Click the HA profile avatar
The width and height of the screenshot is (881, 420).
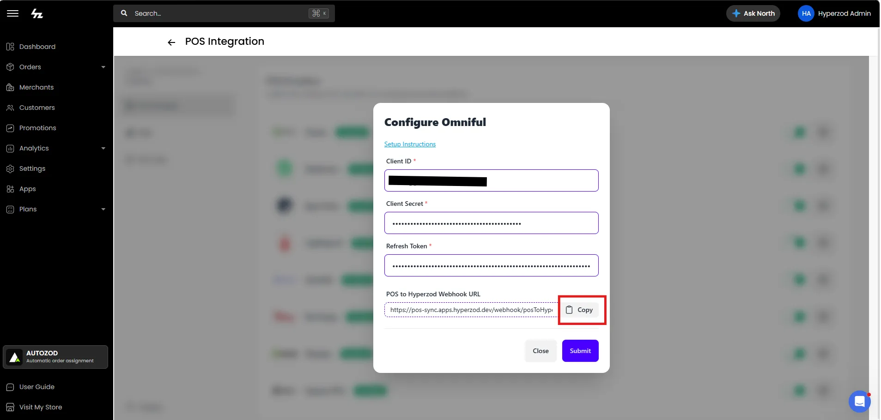806,13
